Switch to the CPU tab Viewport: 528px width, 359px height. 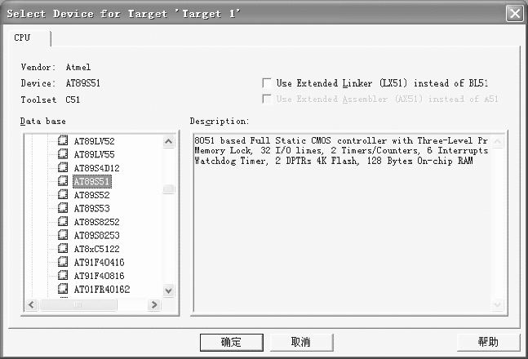[22, 38]
